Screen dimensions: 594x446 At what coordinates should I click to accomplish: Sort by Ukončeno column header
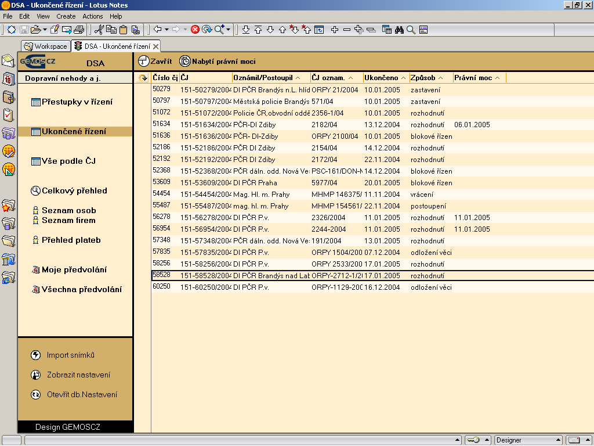[386, 78]
